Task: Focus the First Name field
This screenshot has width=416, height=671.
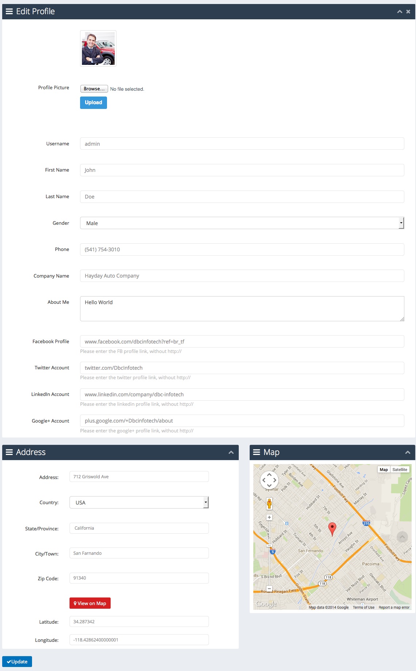Action: tap(242, 170)
